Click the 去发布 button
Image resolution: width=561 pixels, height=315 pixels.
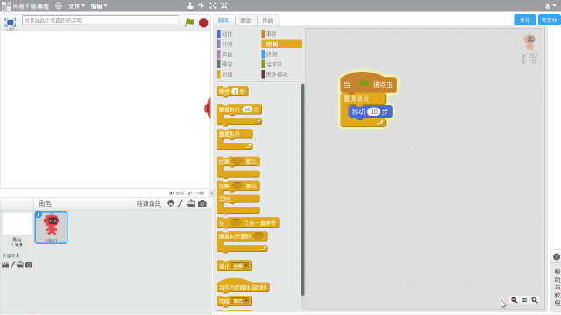click(550, 20)
